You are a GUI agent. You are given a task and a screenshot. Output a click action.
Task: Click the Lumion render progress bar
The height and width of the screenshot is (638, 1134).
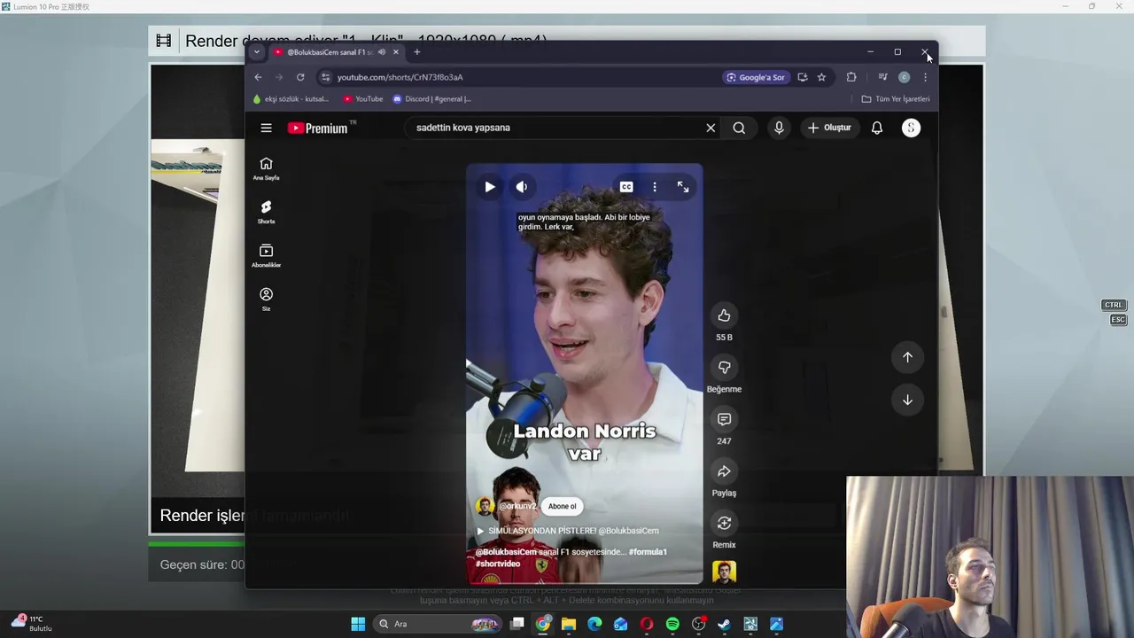tap(196, 543)
